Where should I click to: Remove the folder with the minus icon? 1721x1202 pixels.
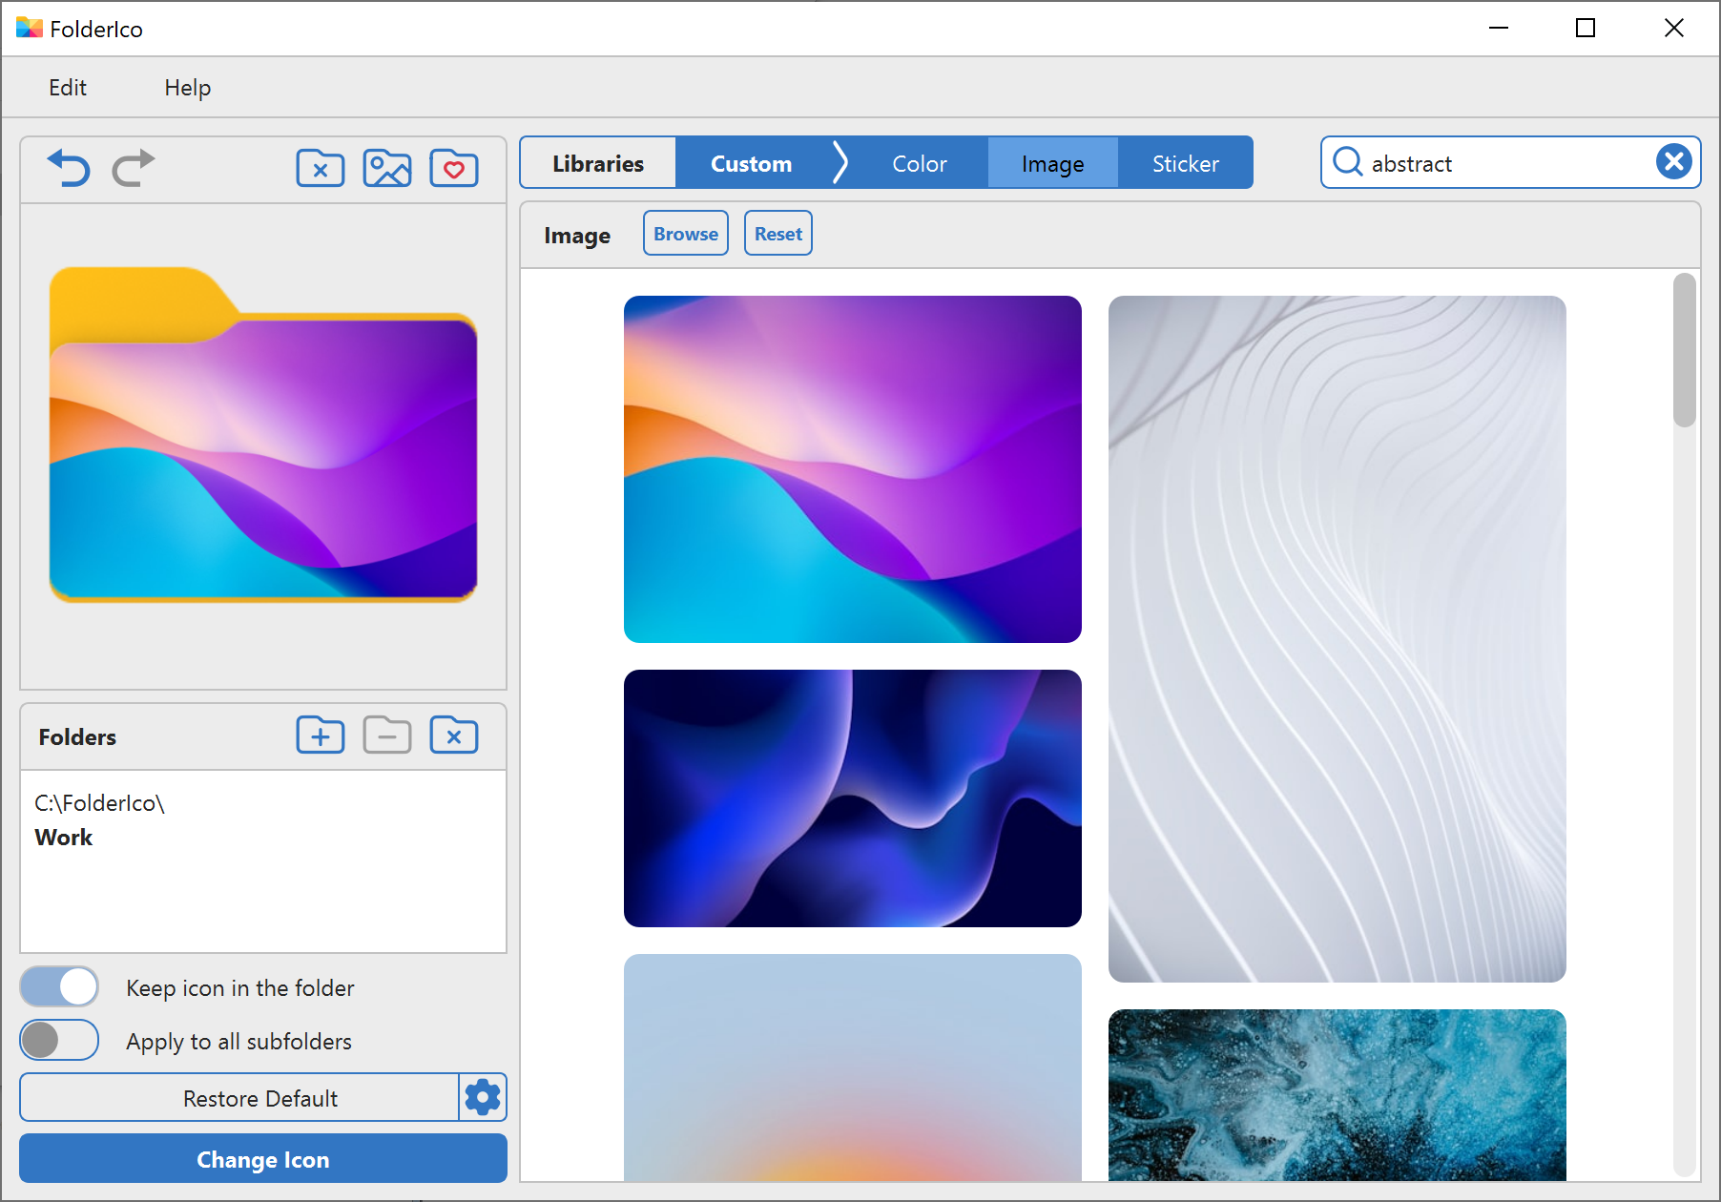387,736
